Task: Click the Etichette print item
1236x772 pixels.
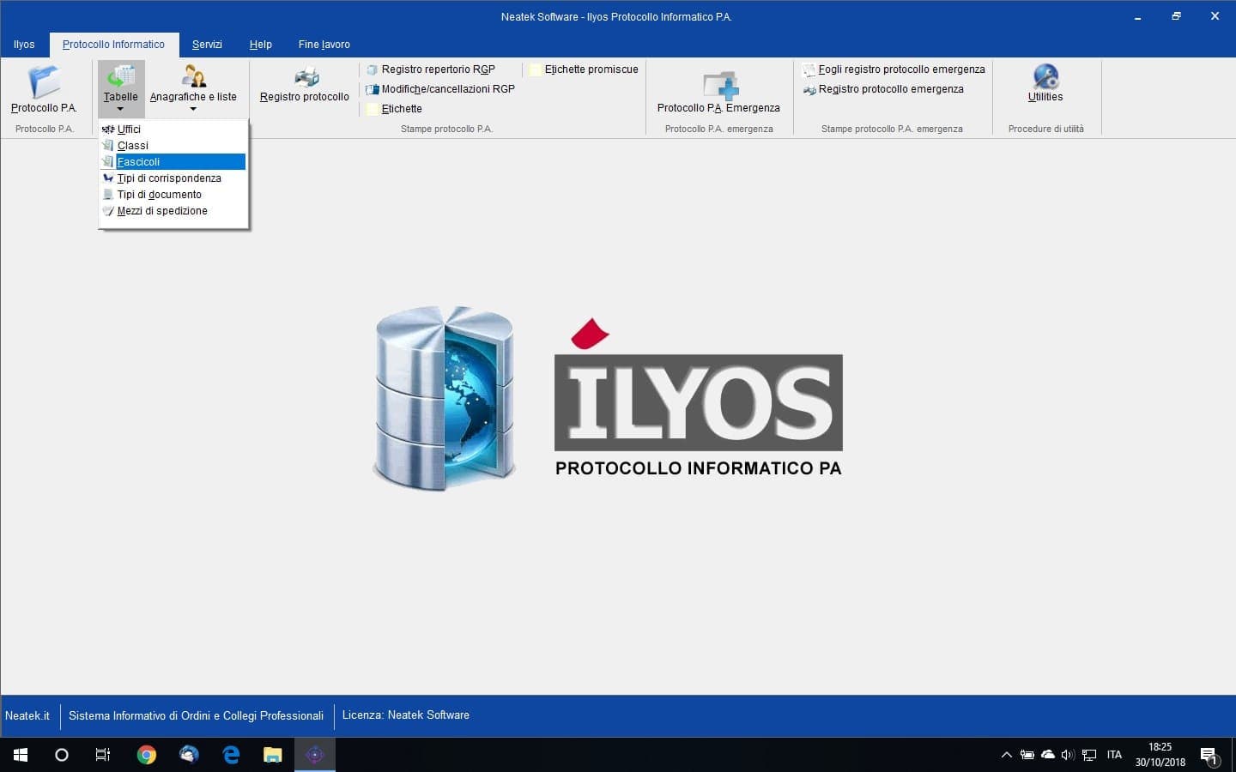Action: click(394, 109)
